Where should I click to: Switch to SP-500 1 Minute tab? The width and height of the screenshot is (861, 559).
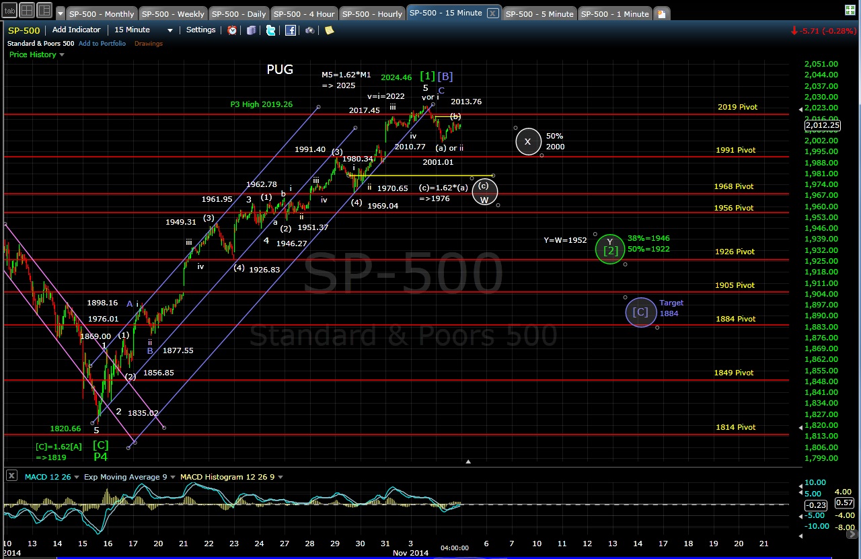pos(614,13)
